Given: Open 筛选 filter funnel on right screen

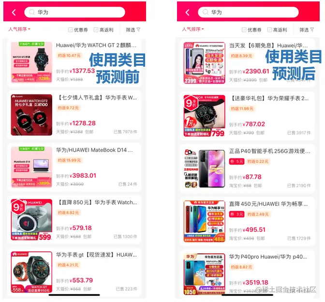Looking at the screenshot, I should point(307,30).
